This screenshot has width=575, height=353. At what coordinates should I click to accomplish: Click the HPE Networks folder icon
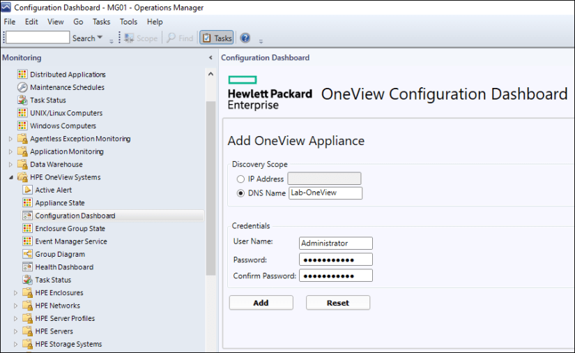point(27,306)
